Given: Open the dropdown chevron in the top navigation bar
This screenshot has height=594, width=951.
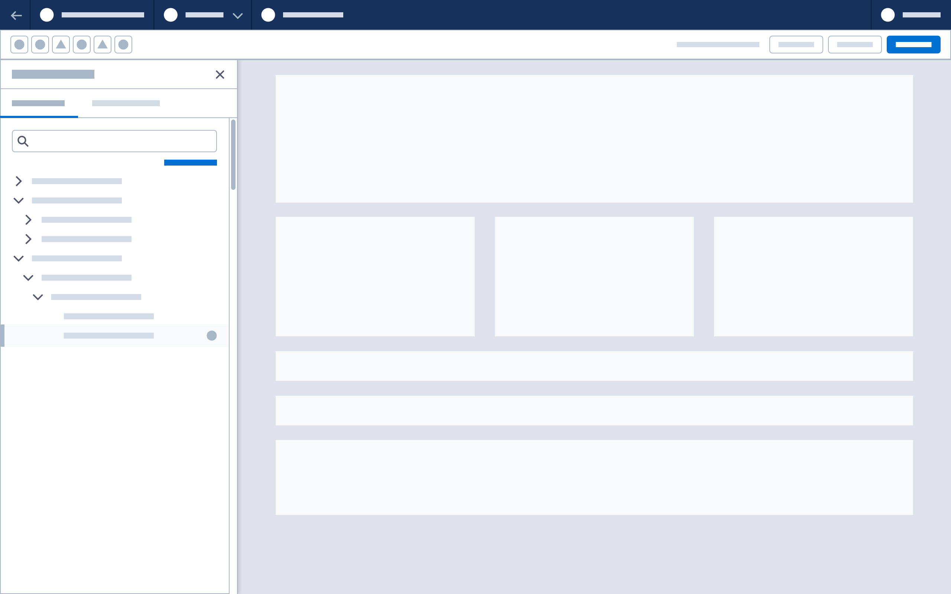Looking at the screenshot, I should 237,16.
